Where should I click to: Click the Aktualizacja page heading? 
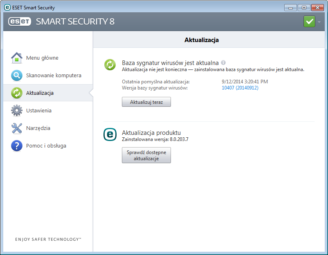202,40
